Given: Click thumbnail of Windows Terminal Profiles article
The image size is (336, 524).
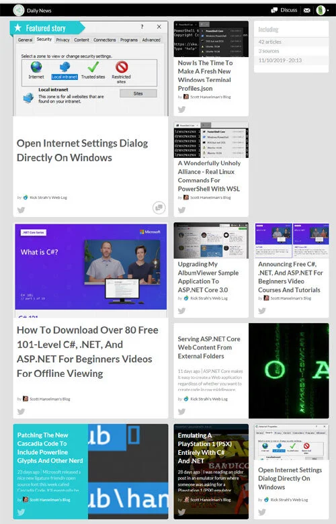Looking at the screenshot, I should click(x=211, y=39).
